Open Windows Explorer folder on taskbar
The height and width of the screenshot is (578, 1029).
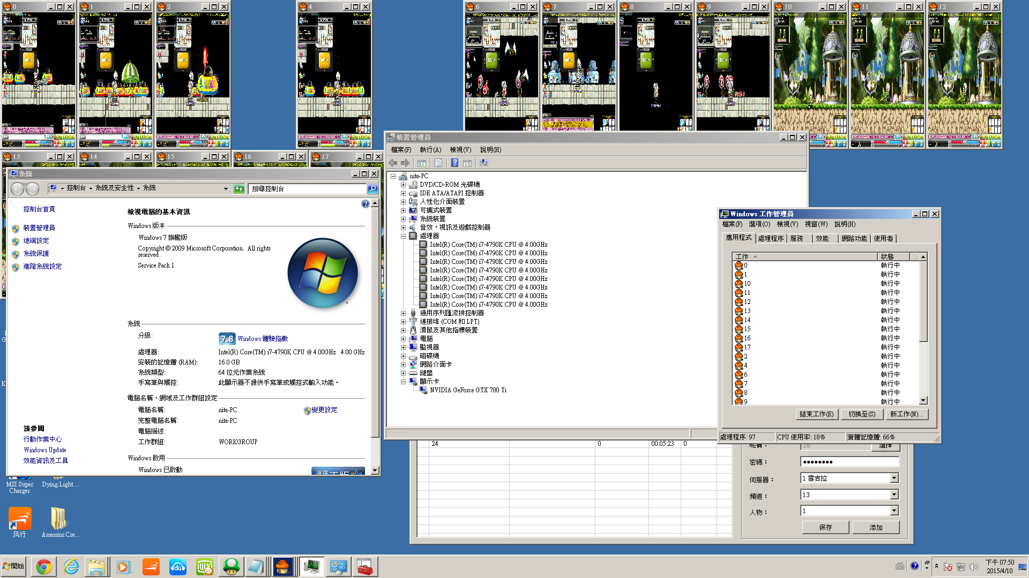97,567
